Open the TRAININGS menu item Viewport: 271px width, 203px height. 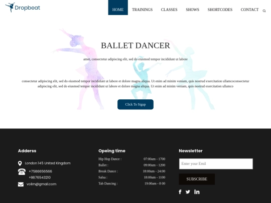[x=142, y=10]
